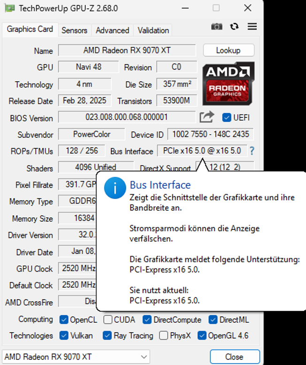Toggle the OpenGL 4.6 checkbox
306x365 pixels.
click(x=202, y=335)
